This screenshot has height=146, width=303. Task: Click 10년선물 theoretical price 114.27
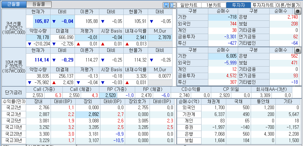[x=91, y=60]
